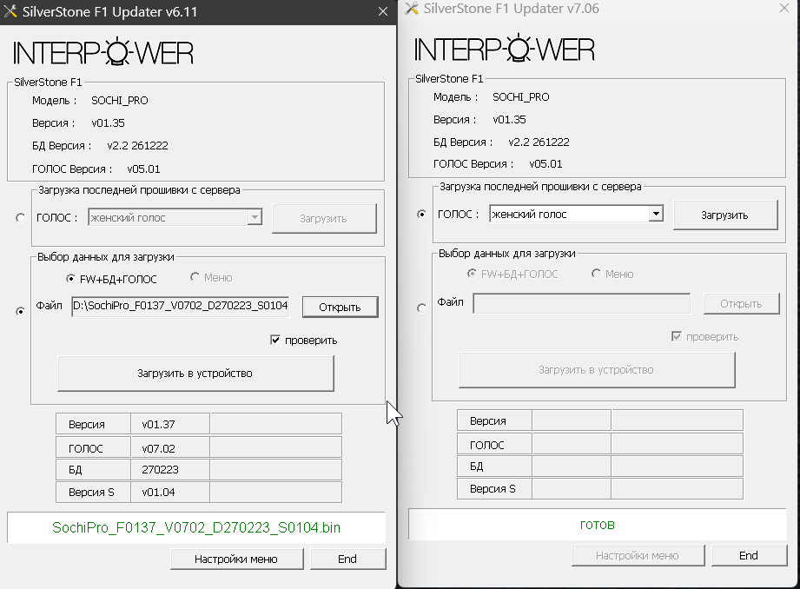Close the SilverStone F1 Updater v6.11 window
The height and width of the screenshot is (589, 800).
[382, 11]
